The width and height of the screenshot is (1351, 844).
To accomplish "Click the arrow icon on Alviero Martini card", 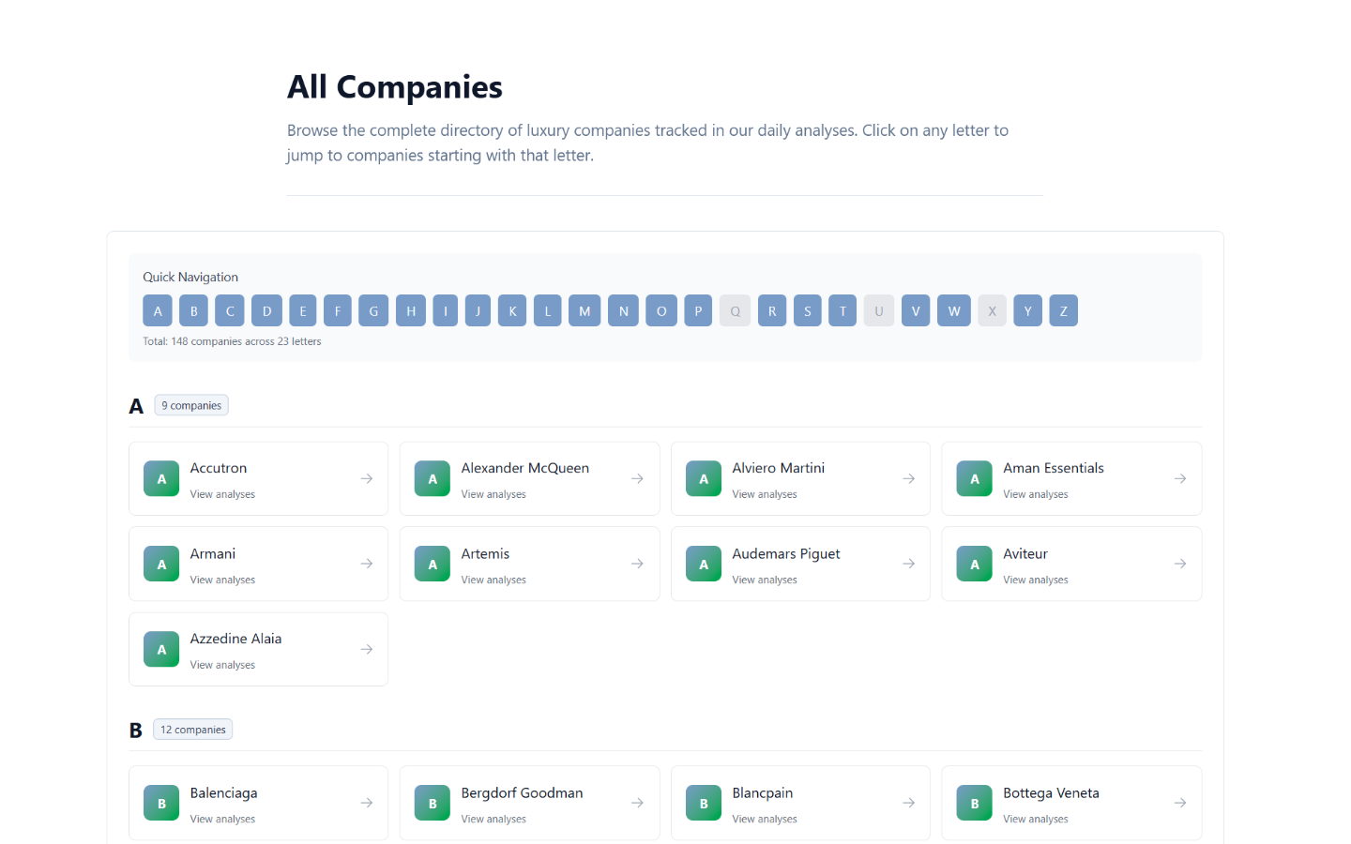I will [909, 478].
